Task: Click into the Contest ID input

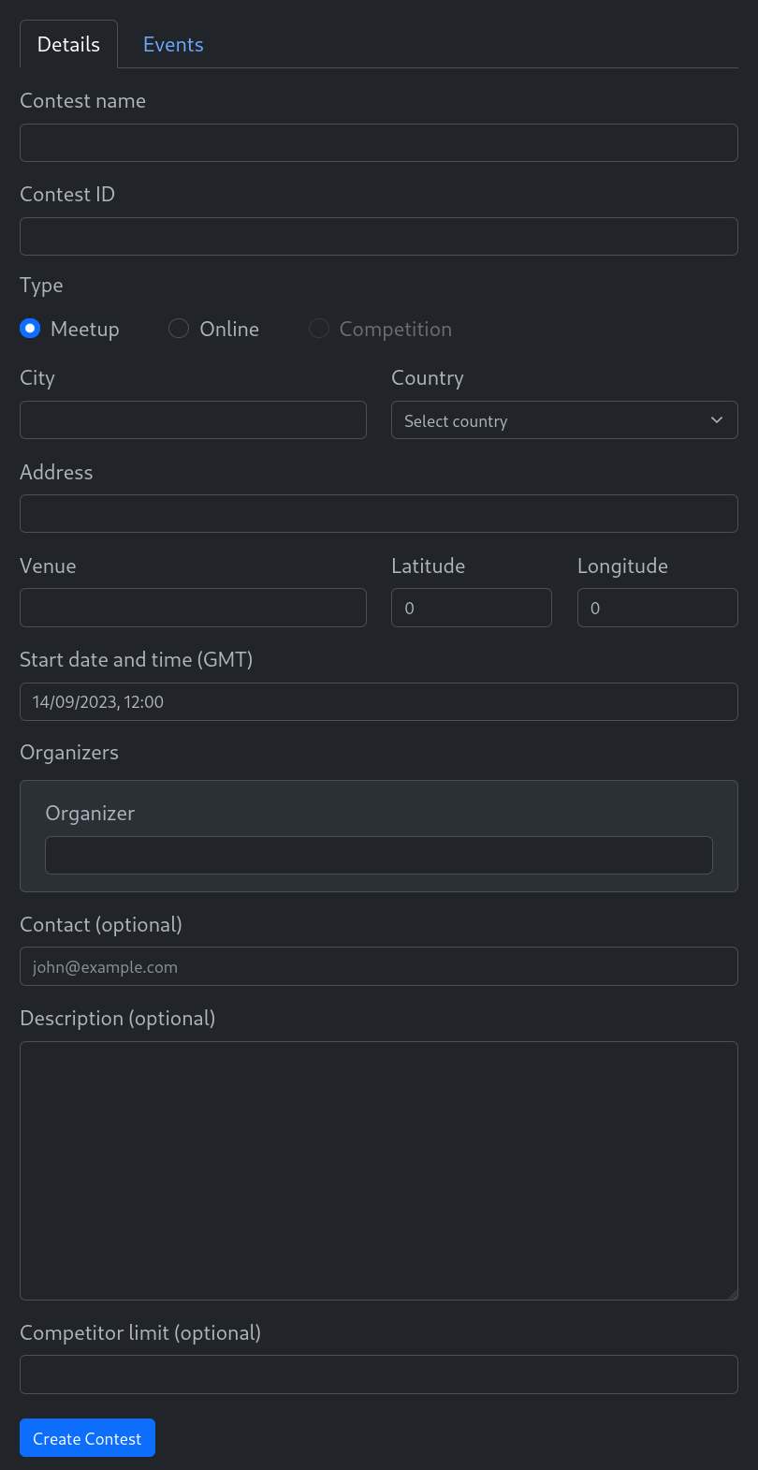Action: click(x=378, y=237)
